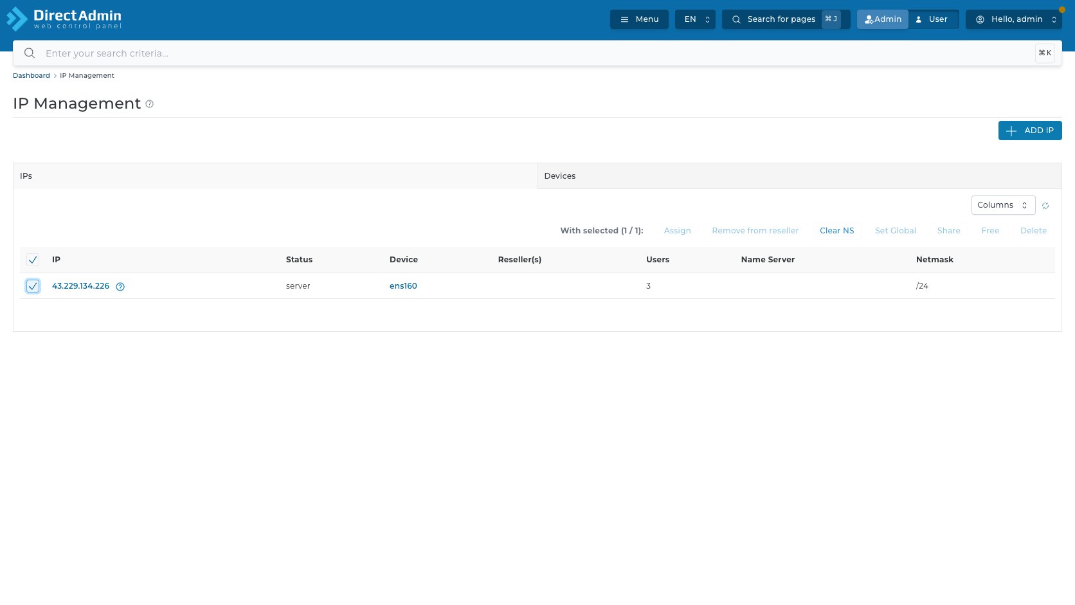Image resolution: width=1075 pixels, height=605 pixels.
Task: Open the 43.229.134.226 IP link
Action: (x=80, y=286)
